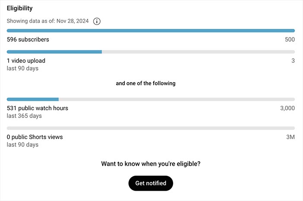Click the '531 public watch hours' label
This screenshot has width=303, height=201.
(38, 108)
